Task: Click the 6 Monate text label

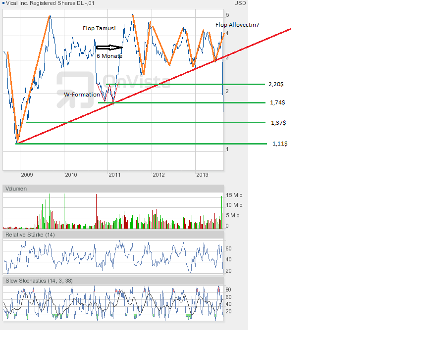Action: 109,56
